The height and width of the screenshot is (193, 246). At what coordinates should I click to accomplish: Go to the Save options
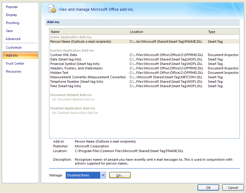[x=9, y=31]
